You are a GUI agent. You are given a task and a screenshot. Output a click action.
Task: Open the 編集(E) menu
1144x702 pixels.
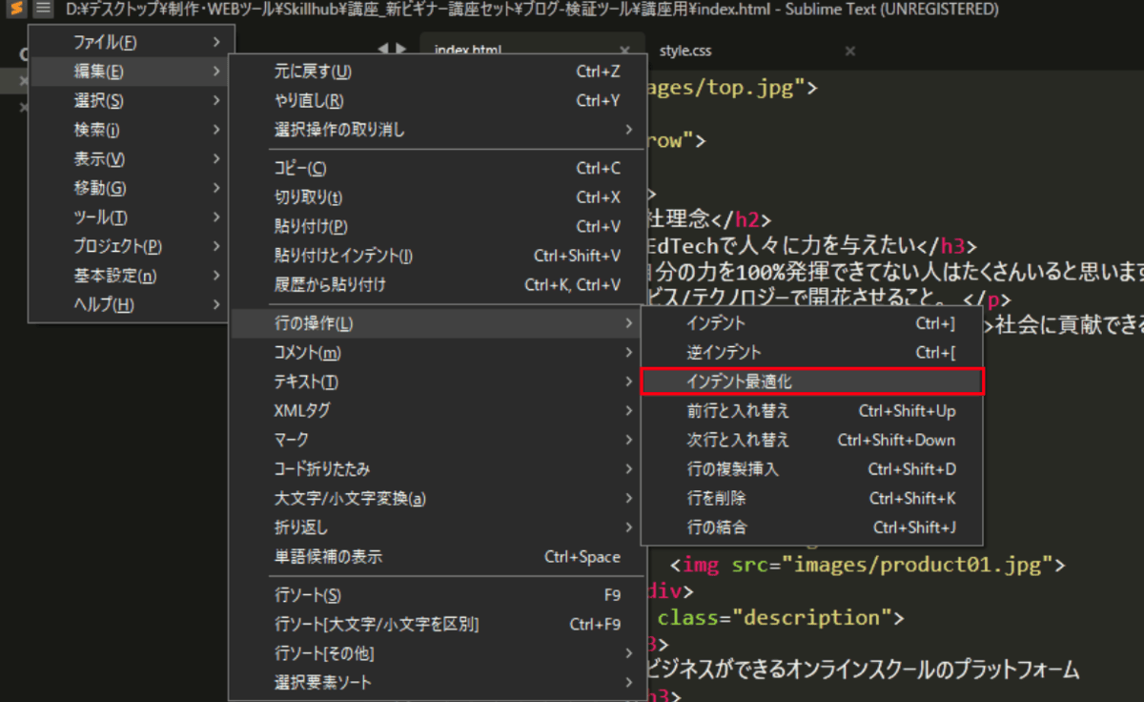pos(129,71)
